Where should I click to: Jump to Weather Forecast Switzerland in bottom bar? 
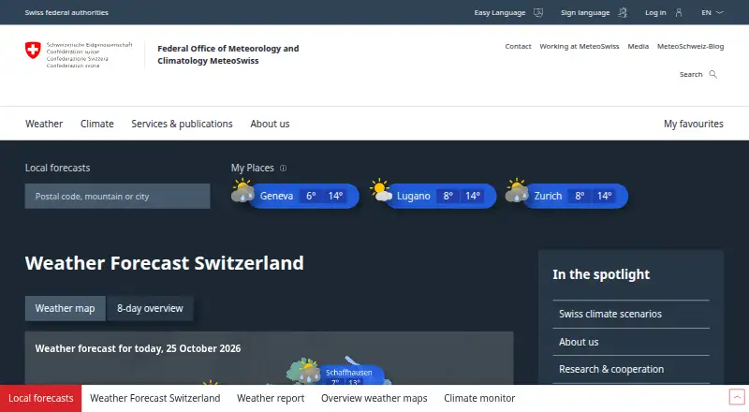[155, 398]
